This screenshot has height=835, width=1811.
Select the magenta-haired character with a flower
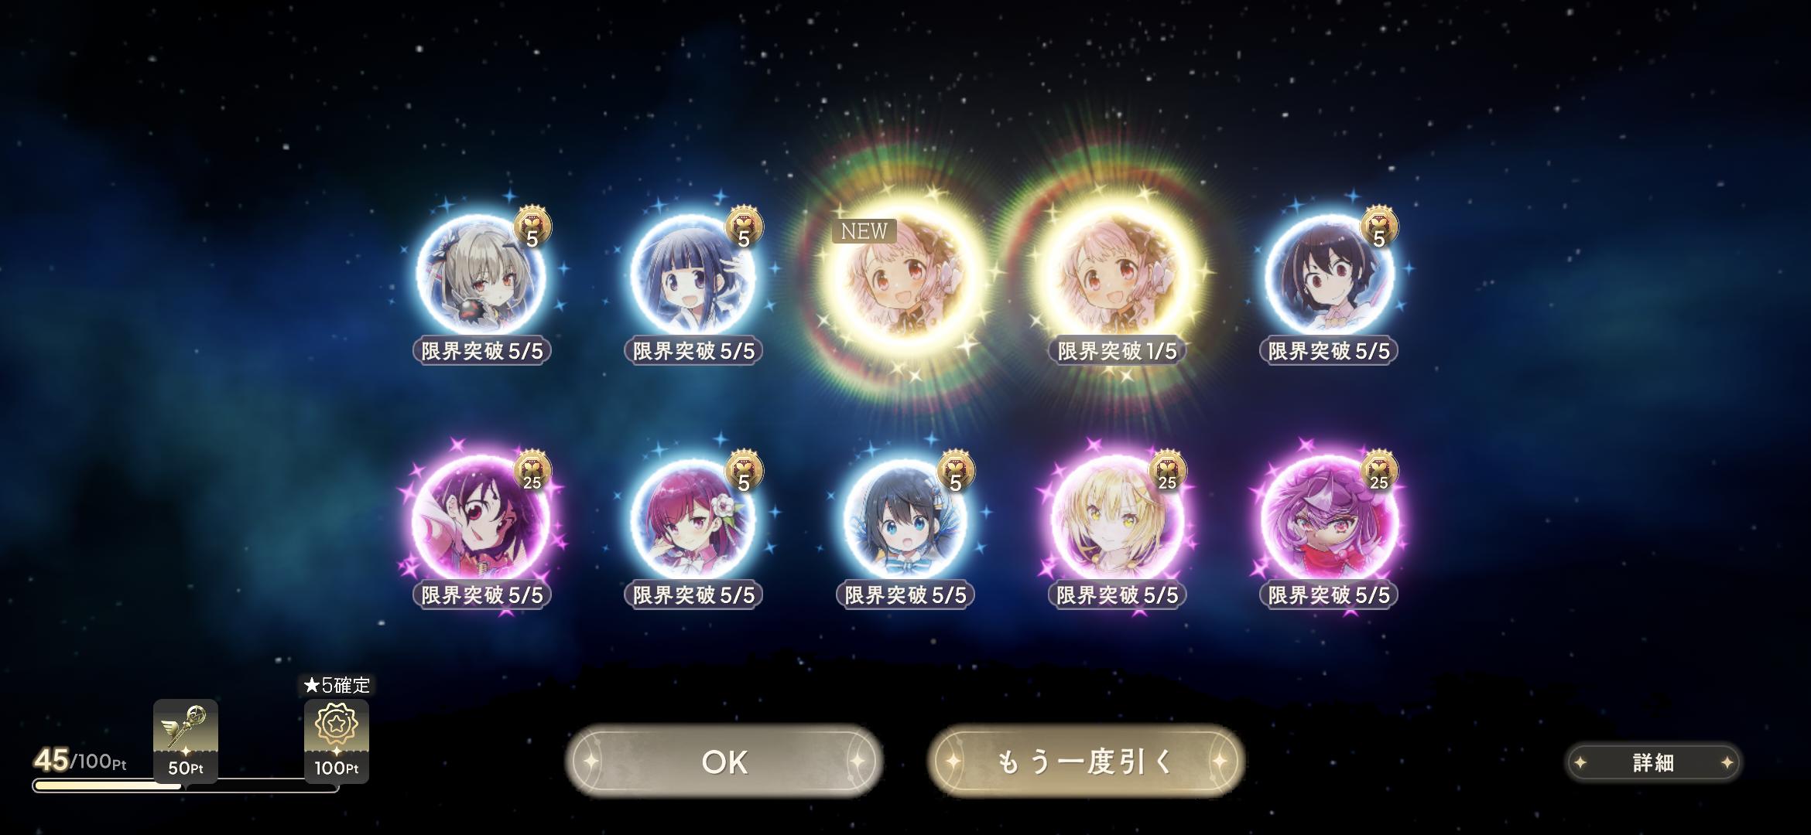click(693, 520)
